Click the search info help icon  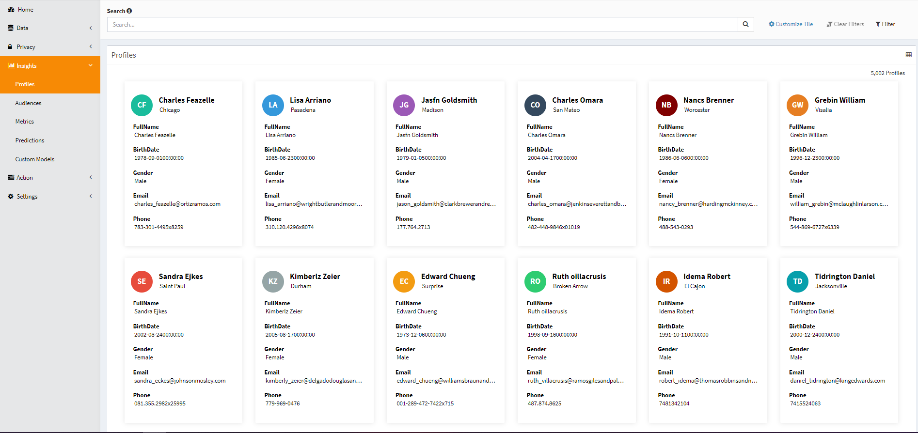click(129, 11)
